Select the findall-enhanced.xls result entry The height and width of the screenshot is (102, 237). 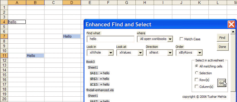pos(100,90)
